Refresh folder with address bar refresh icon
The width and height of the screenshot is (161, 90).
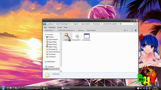coord(137,24)
